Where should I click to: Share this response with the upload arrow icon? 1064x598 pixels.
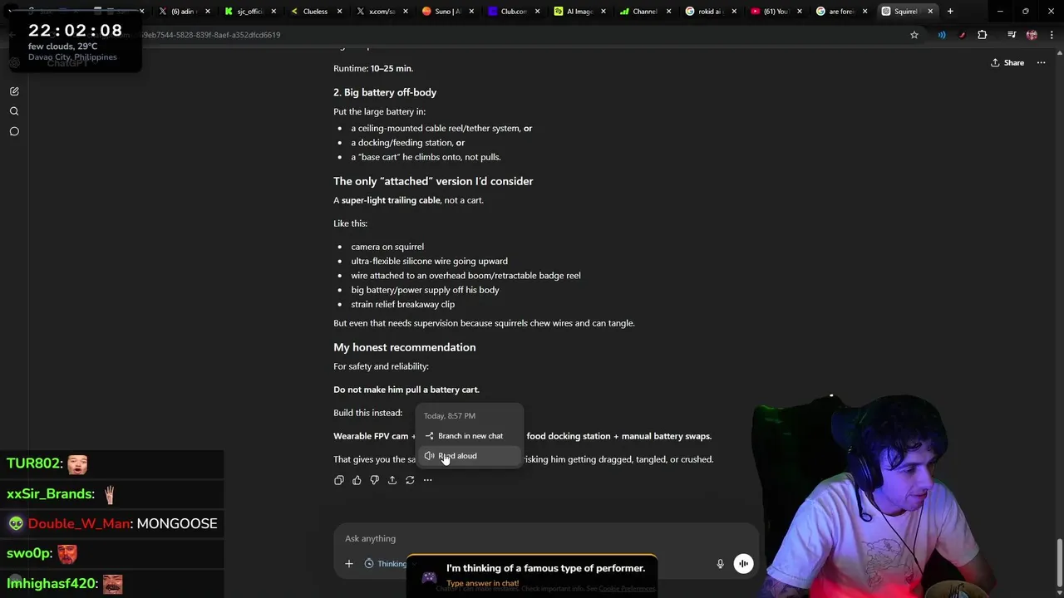point(392,480)
